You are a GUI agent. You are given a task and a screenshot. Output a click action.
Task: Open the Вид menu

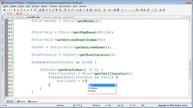28,6
